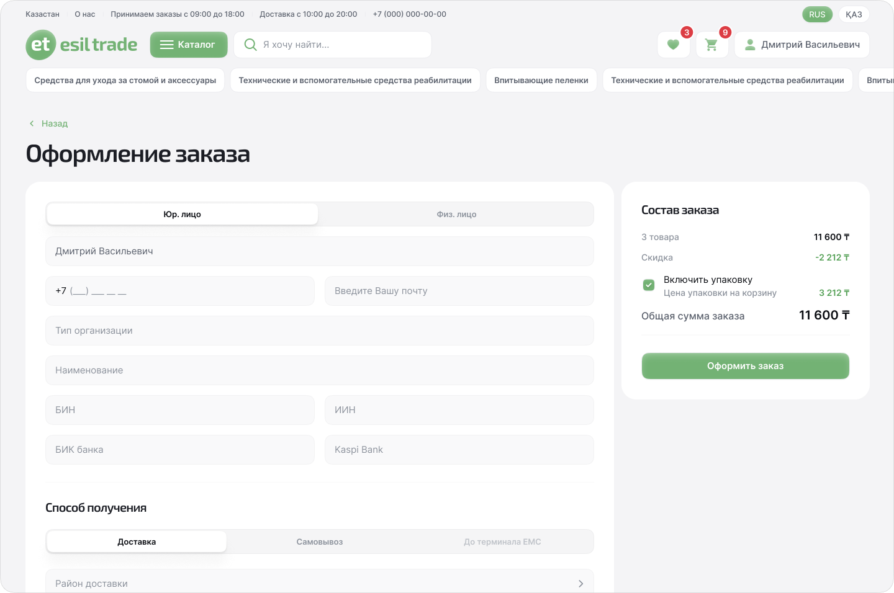Screen dimensions: 894x593
Task: Click the back arrow beside Назад
Action: [x=32, y=123]
